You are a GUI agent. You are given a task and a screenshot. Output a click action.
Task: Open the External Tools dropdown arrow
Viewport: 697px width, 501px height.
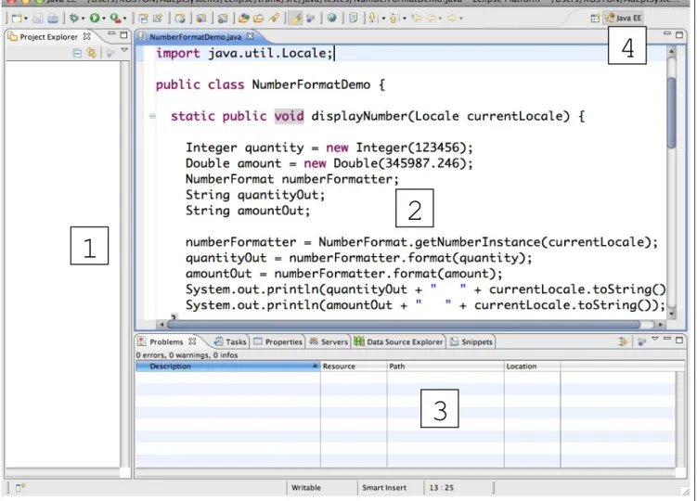[x=124, y=19]
